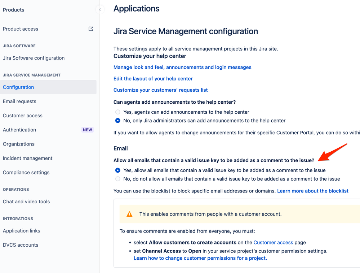Click 'Learn more about the blocklist' link
The image size is (360, 273).
(x=312, y=191)
